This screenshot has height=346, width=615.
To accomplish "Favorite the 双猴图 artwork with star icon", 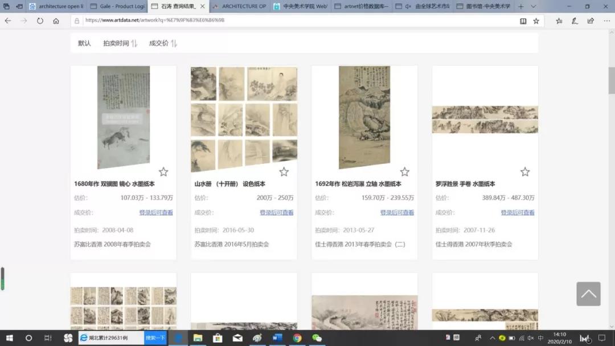I will click(163, 172).
